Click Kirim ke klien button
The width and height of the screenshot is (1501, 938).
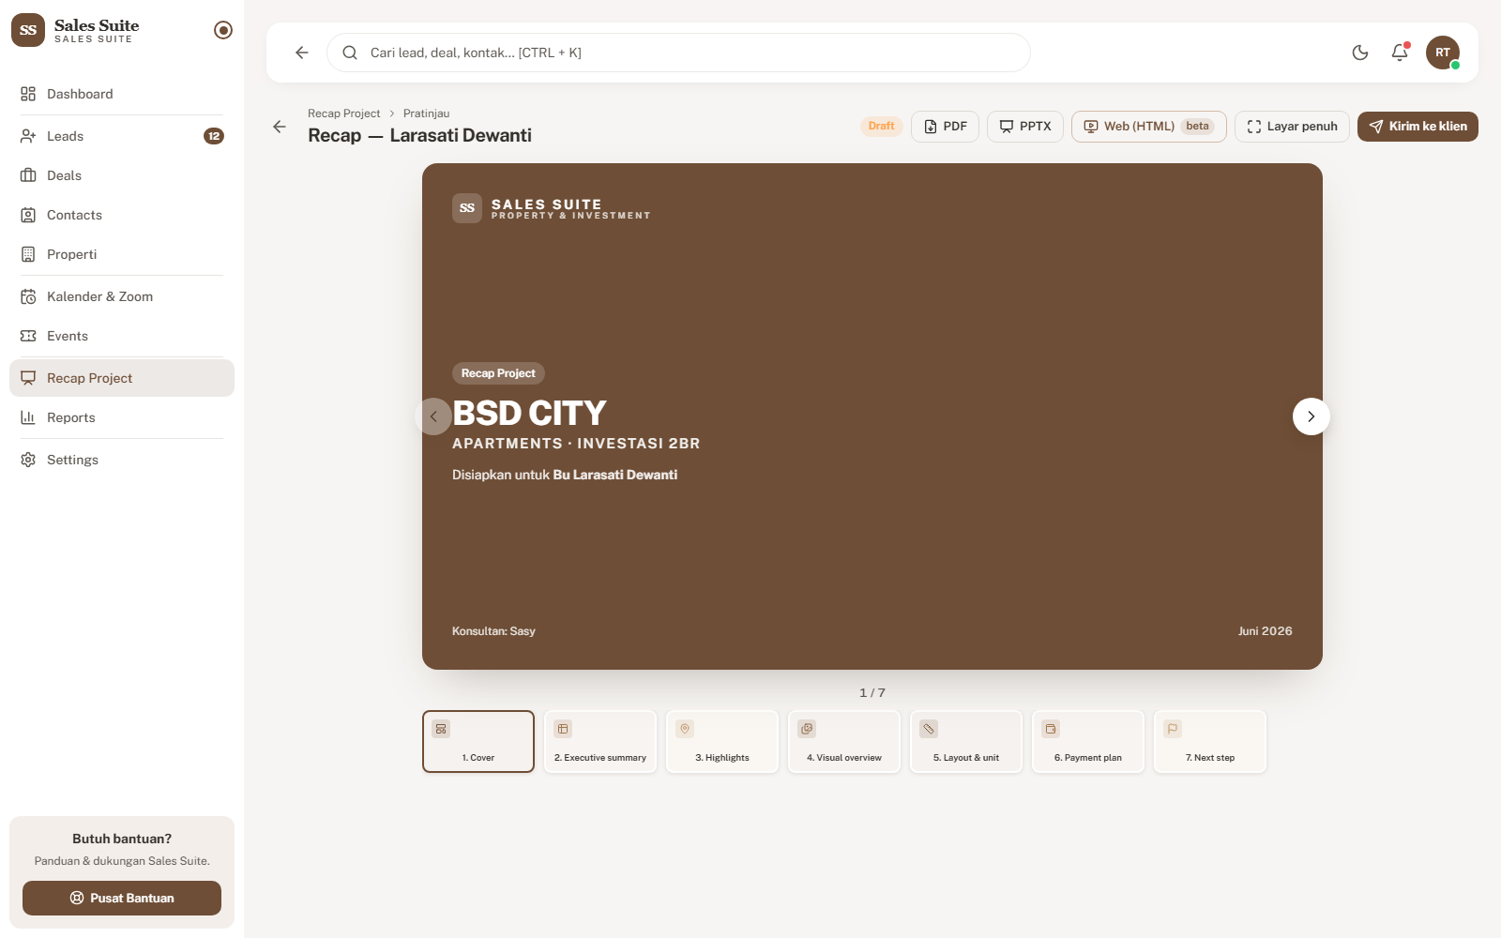coord(1418,127)
